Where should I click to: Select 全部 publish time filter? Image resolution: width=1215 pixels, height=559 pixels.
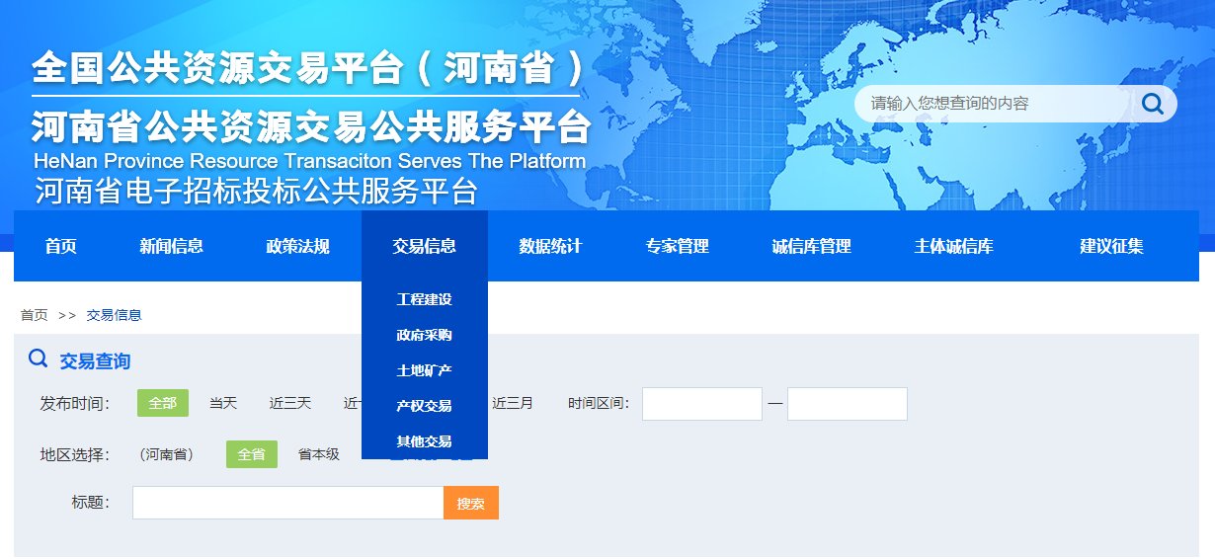coord(163,403)
